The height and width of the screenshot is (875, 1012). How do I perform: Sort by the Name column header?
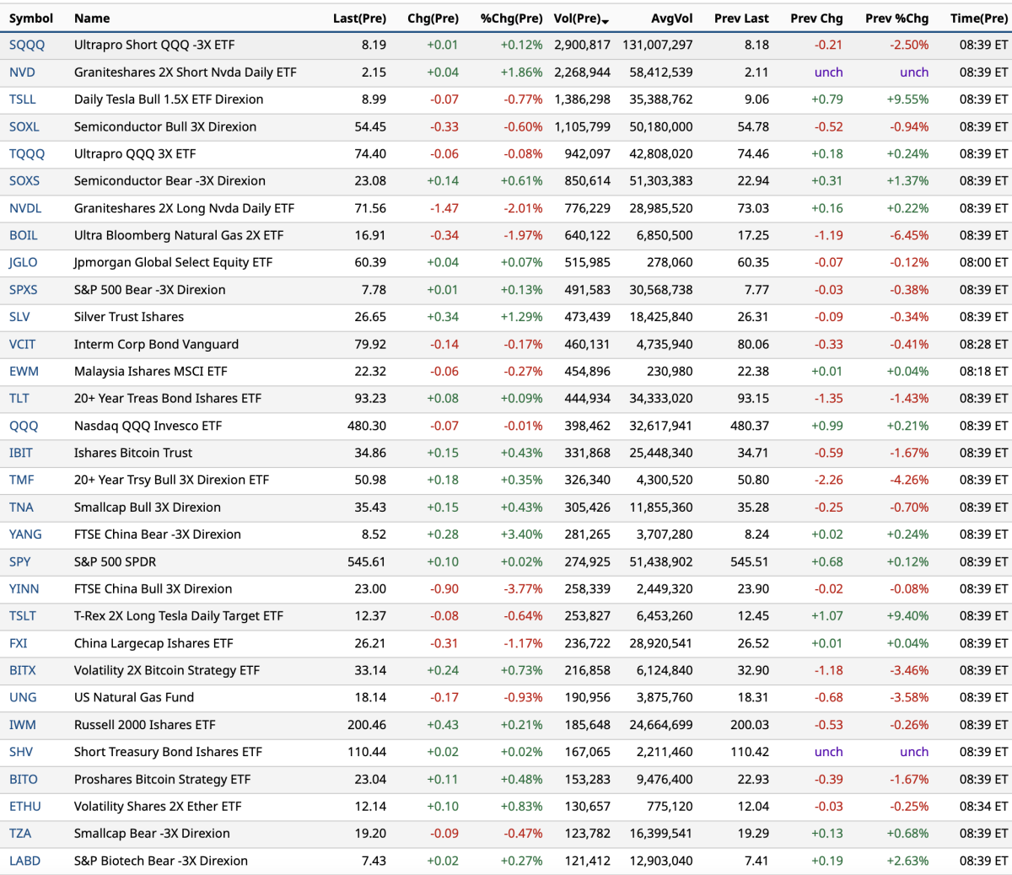click(92, 19)
